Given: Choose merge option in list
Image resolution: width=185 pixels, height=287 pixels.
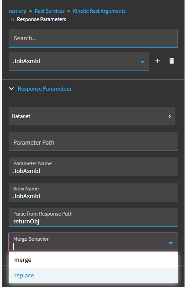Looking at the screenshot, I should 93,260.
